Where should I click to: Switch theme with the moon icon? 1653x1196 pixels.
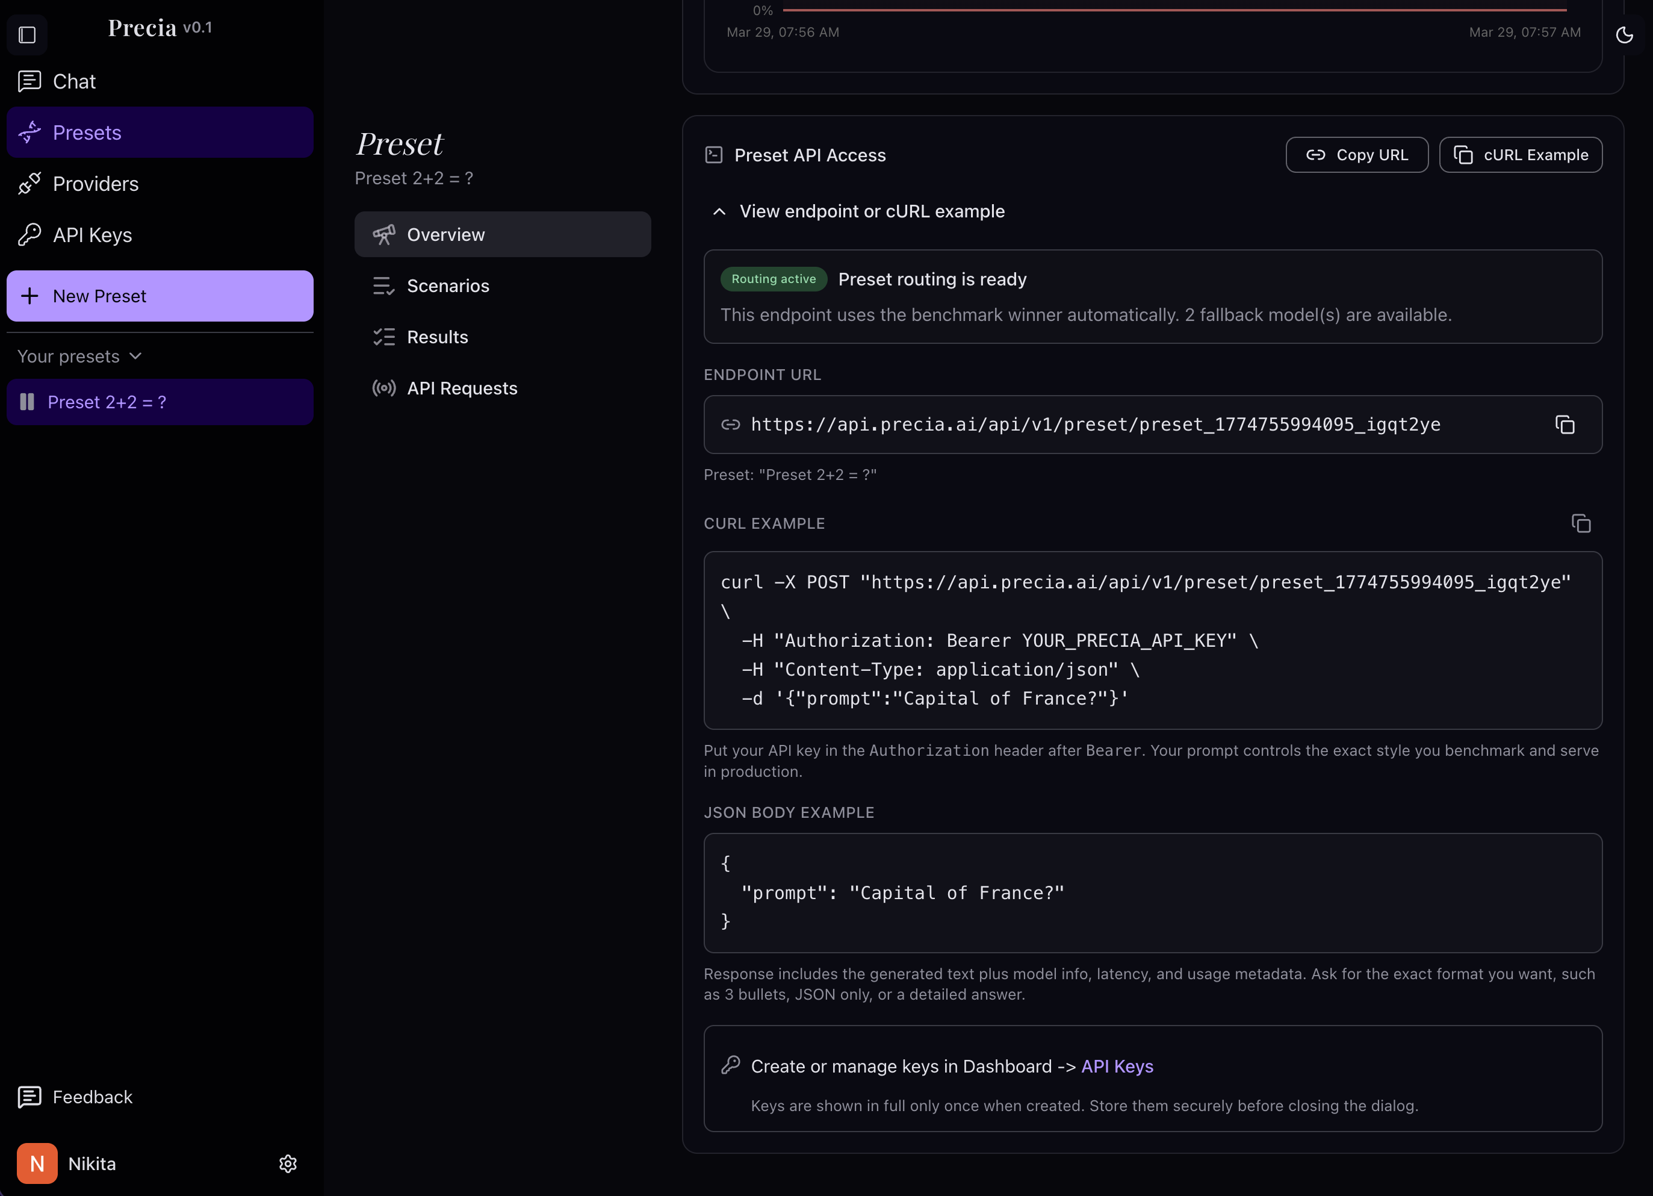click(1624, 34)
